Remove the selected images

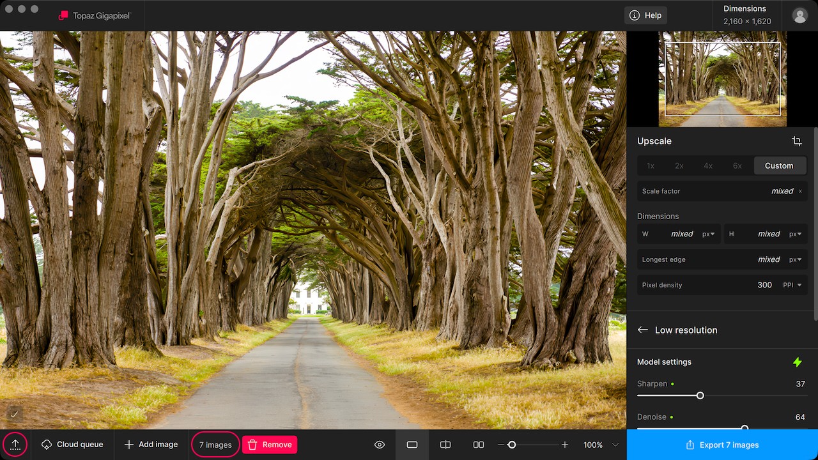click(270, 445)
